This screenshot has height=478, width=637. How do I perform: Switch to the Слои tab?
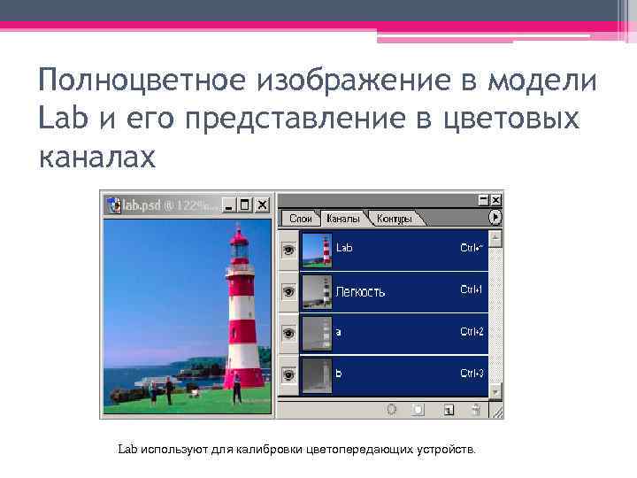301,219
